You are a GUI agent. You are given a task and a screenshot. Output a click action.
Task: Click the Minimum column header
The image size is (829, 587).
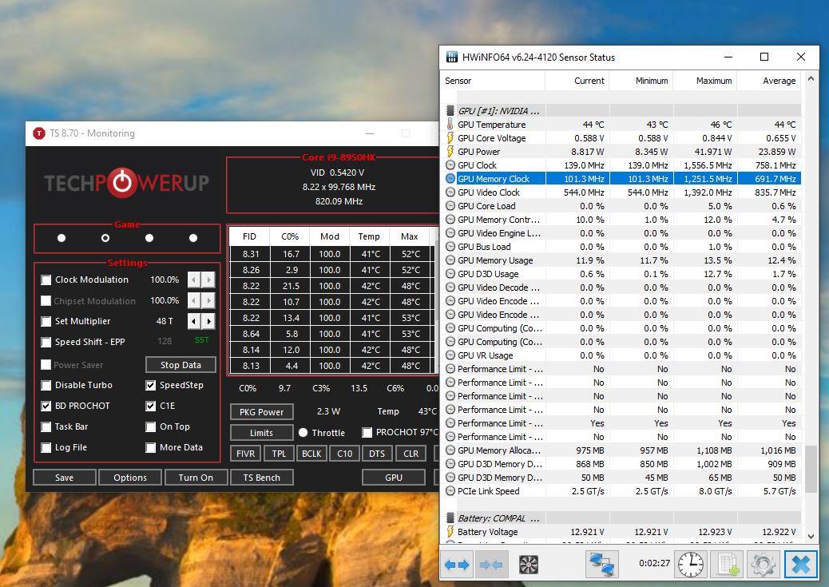point(641,81)
